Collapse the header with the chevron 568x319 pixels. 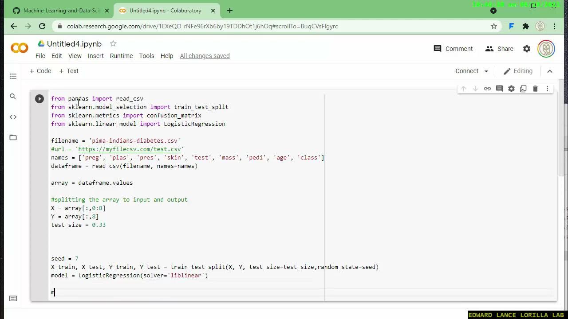[x=550, y=71]
